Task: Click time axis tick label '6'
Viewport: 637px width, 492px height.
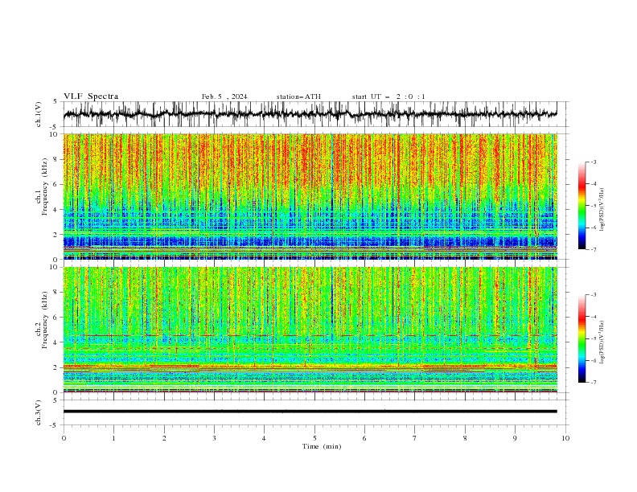Action: pos(364,438)
